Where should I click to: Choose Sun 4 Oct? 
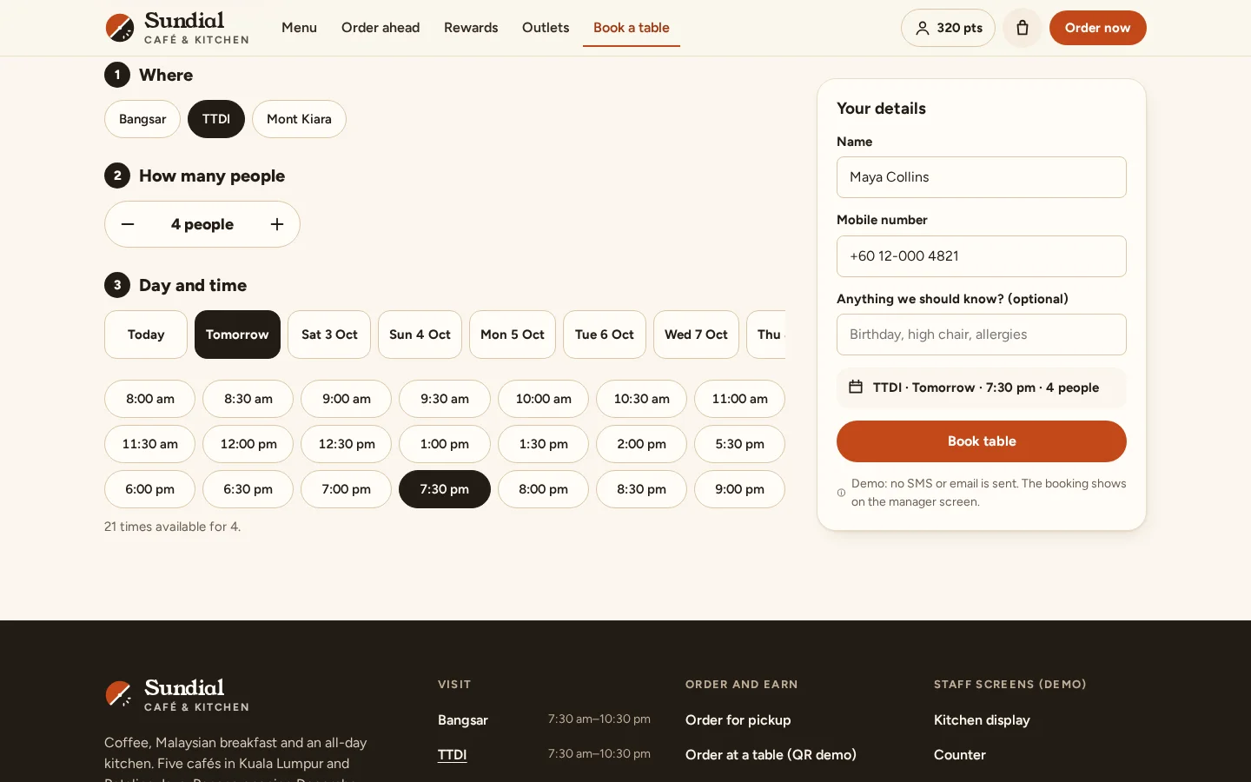pyautogui.click(x=420, y=335)
